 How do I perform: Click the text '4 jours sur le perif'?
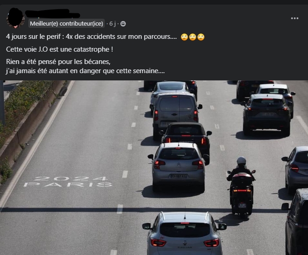[33, 37]
